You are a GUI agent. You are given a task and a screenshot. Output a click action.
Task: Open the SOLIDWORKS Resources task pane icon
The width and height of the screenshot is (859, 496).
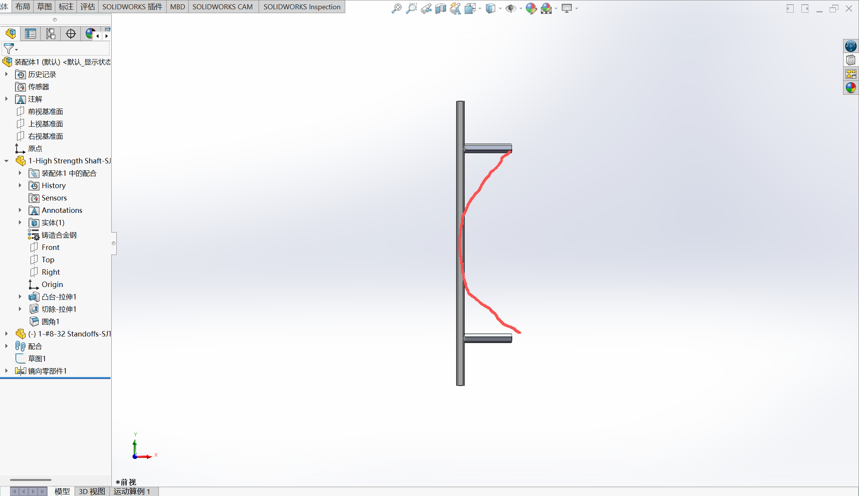(851, 46)
